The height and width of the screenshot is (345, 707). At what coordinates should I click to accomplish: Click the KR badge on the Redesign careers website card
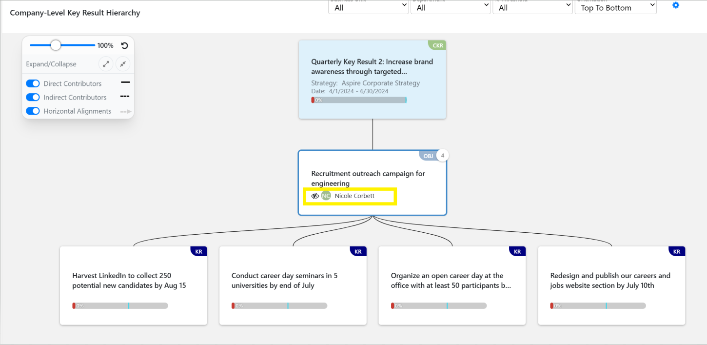[677, 251]
